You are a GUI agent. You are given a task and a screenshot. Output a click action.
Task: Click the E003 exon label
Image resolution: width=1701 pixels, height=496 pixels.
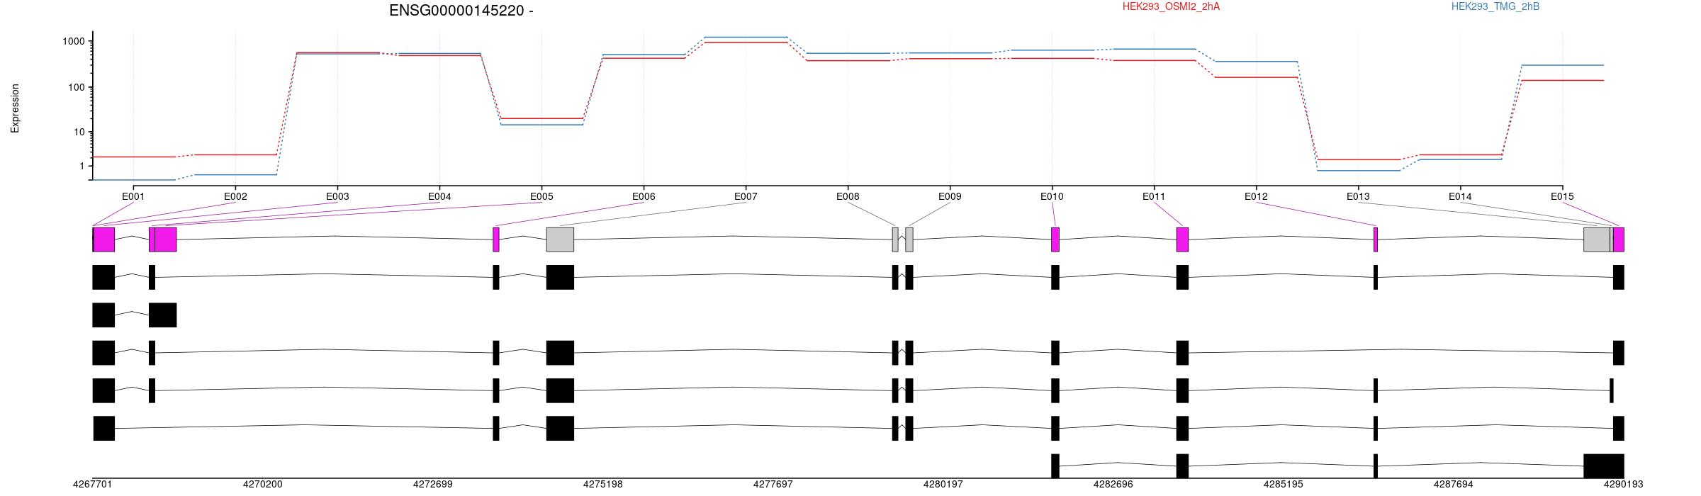point(337,196)
